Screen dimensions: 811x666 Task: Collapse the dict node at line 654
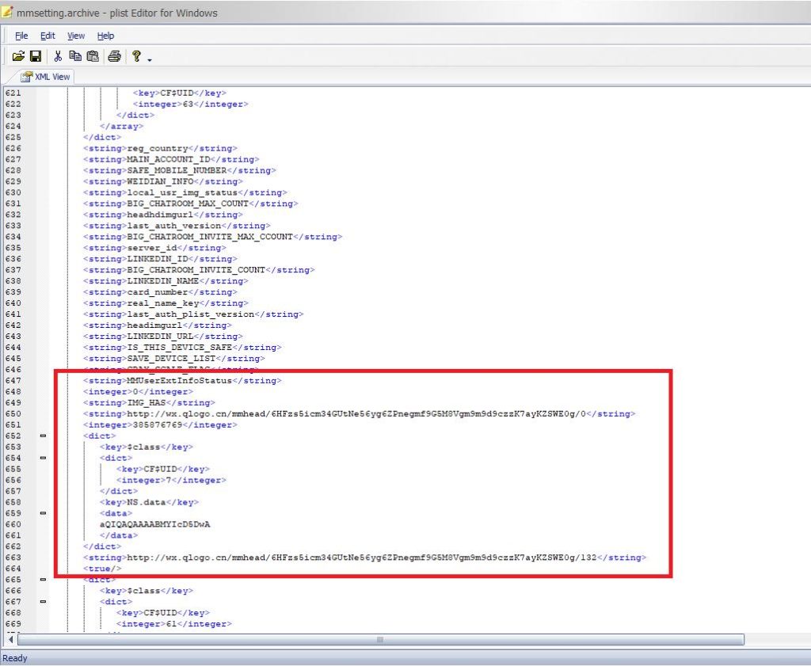pos(43,459)
